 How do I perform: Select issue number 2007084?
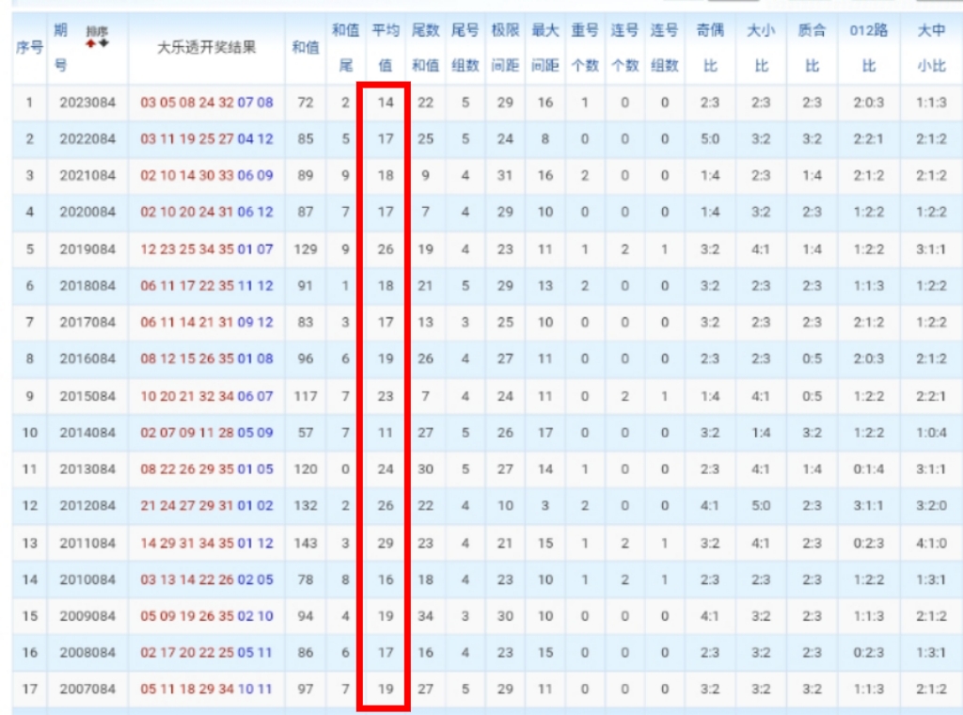(87, 689)
